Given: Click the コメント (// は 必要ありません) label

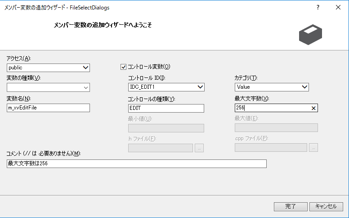Looking at the screenshot, I should point(44,153).
